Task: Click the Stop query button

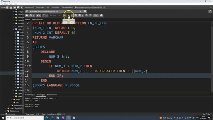Action: click(x=65, y=15)
